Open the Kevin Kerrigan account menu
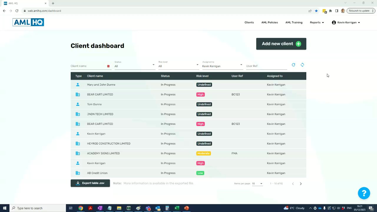The width and height of the screenshot is (377, 212). (346, 22)
